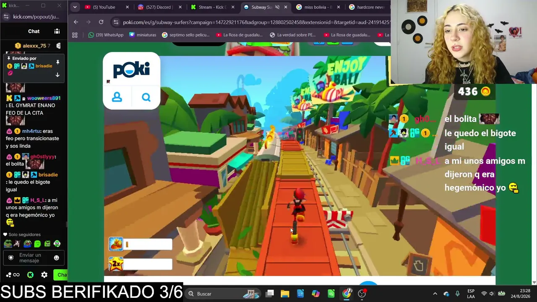Expand the pinned message arrow
537x302 pixels.
coord(57,75)
